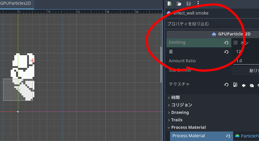Click the テクスチャ property label
This screenshot has width=259, height=141.
(x=179, y=84)
